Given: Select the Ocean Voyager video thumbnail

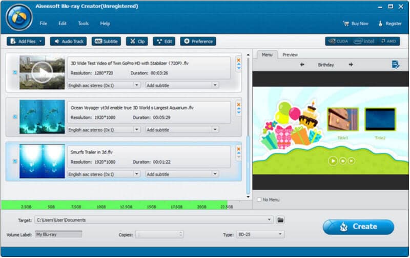Looking at the screenshot, I should [42, 117].
